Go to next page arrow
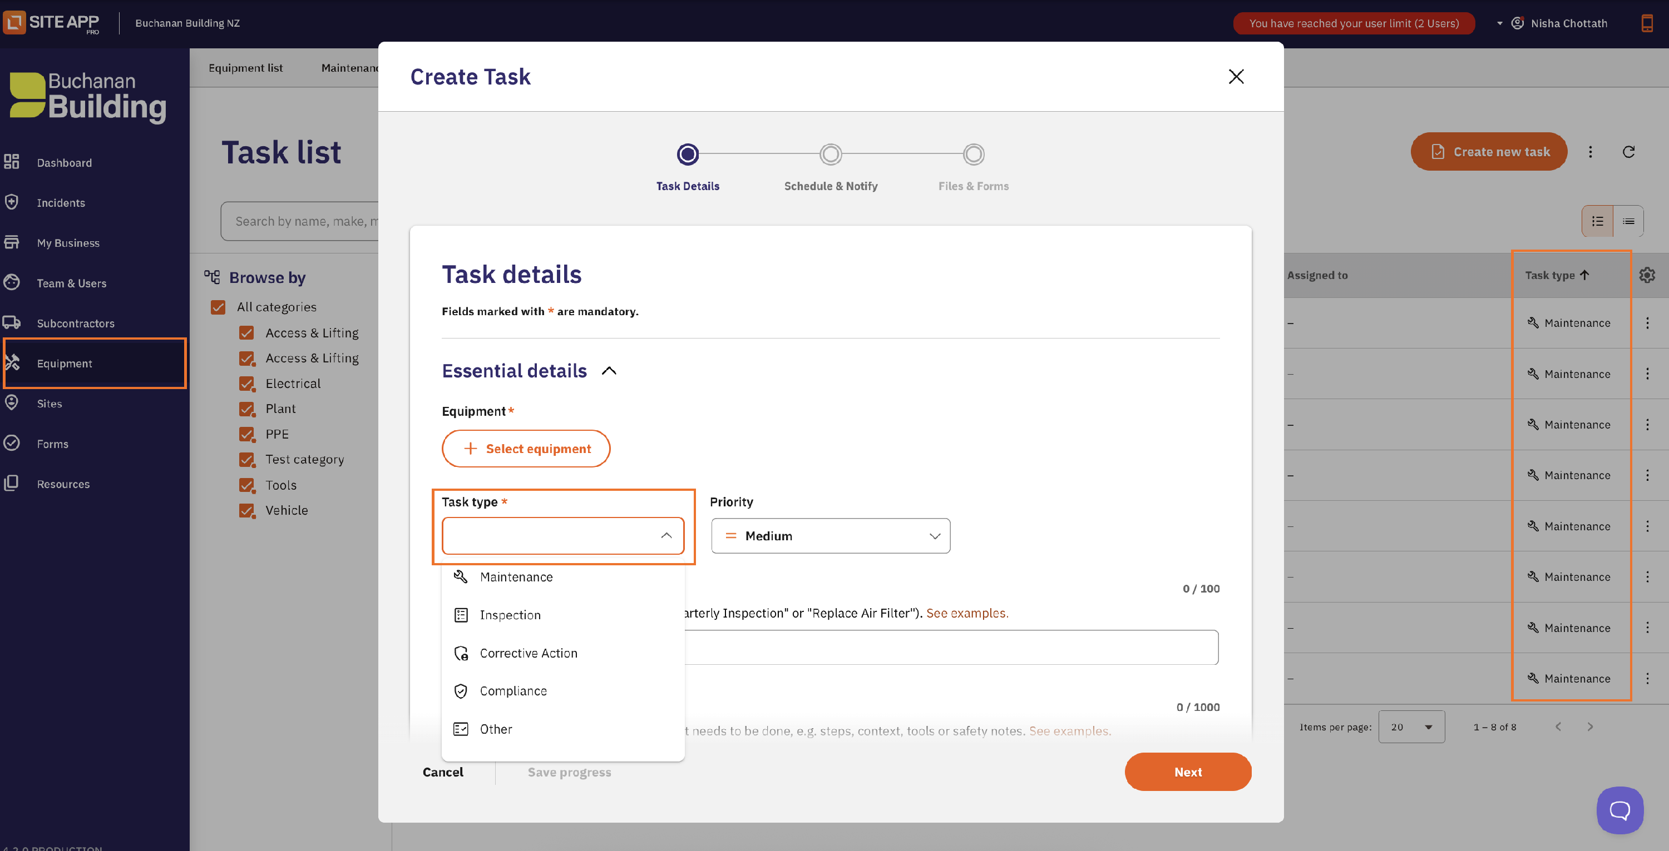 (1590, 726)
